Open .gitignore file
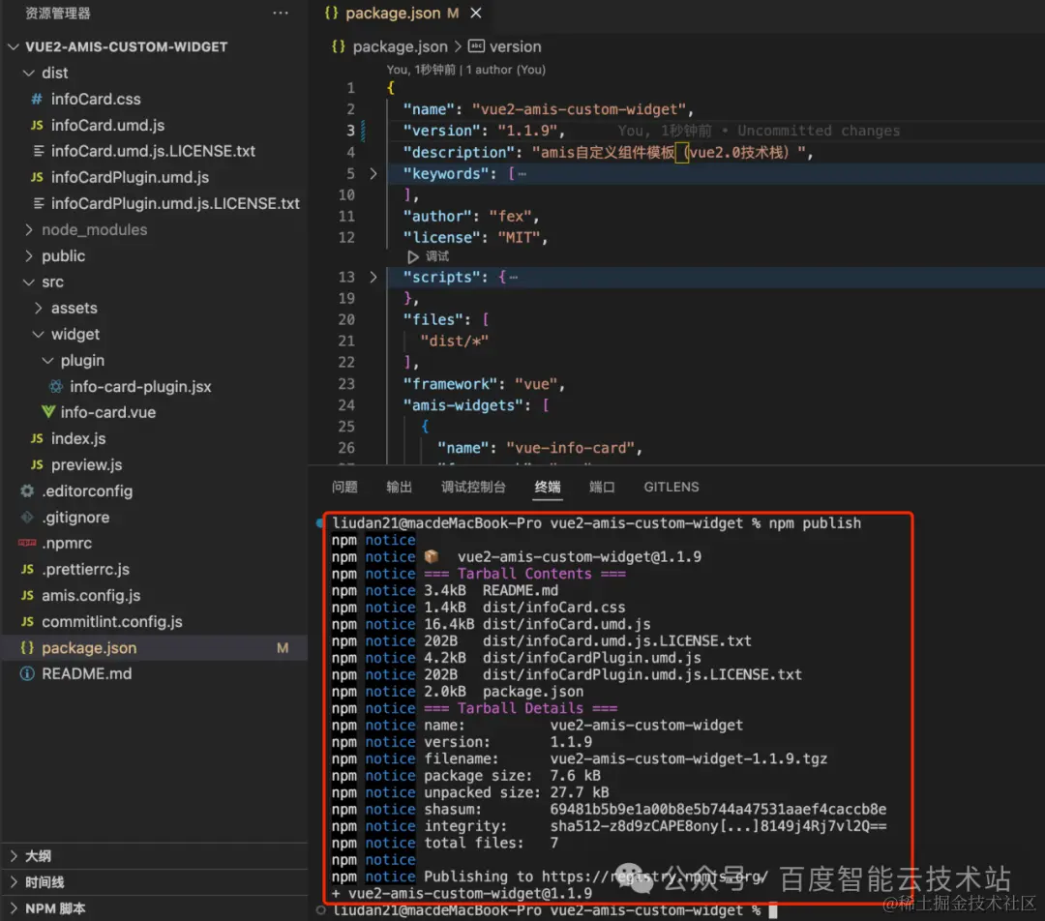Viewport: 1045px width, 921px height. (x=75, y=518)
